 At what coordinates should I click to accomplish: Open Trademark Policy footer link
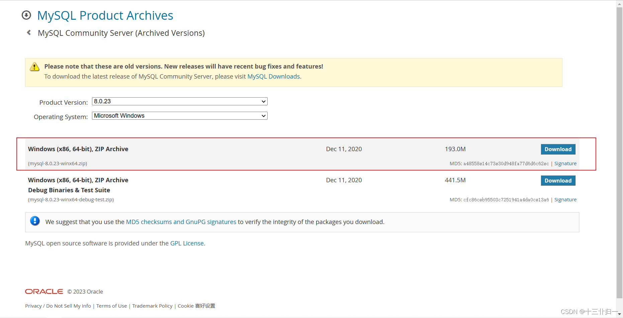pyautogui.click(x=152, y=306)
